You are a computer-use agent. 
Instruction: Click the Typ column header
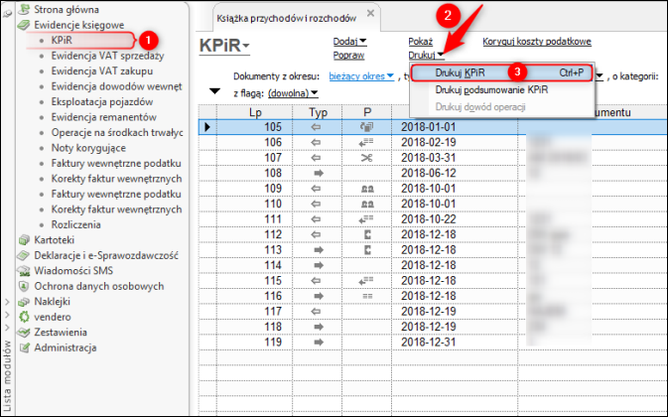[x=318, y=112]
